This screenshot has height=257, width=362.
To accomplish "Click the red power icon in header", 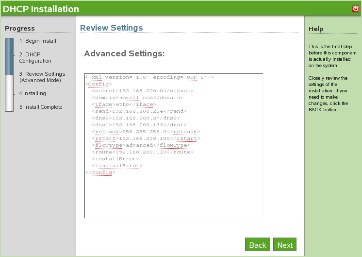I will click(x=356, y=9).
